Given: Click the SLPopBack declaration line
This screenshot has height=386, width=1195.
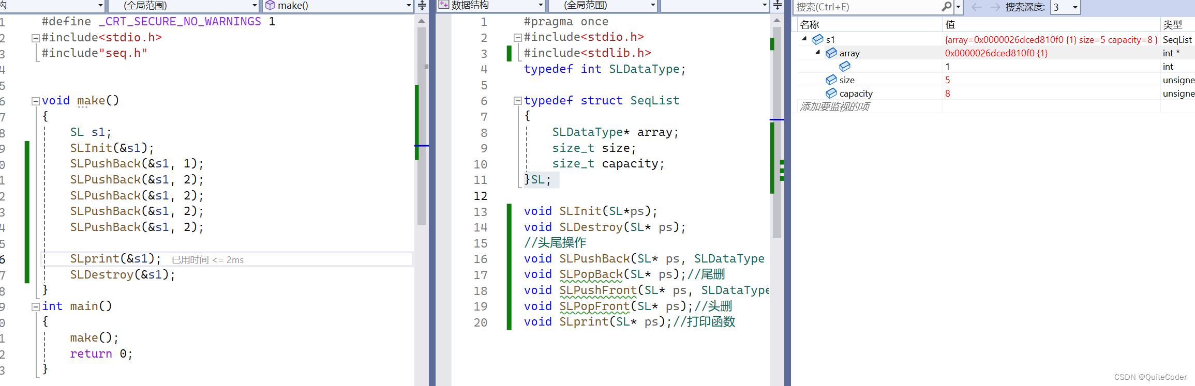Looking at the screenshot, I should click(624, 274).
